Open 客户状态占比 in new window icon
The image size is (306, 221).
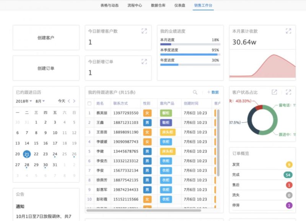tap(274, 92)
